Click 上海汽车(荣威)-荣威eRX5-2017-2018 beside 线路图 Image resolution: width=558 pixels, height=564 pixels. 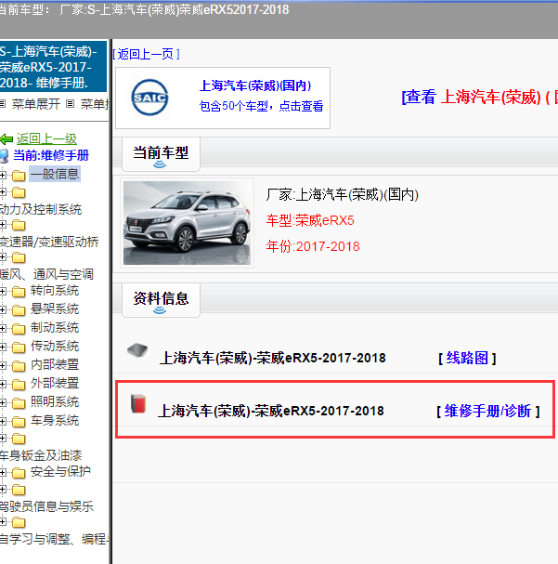[272, 359]
